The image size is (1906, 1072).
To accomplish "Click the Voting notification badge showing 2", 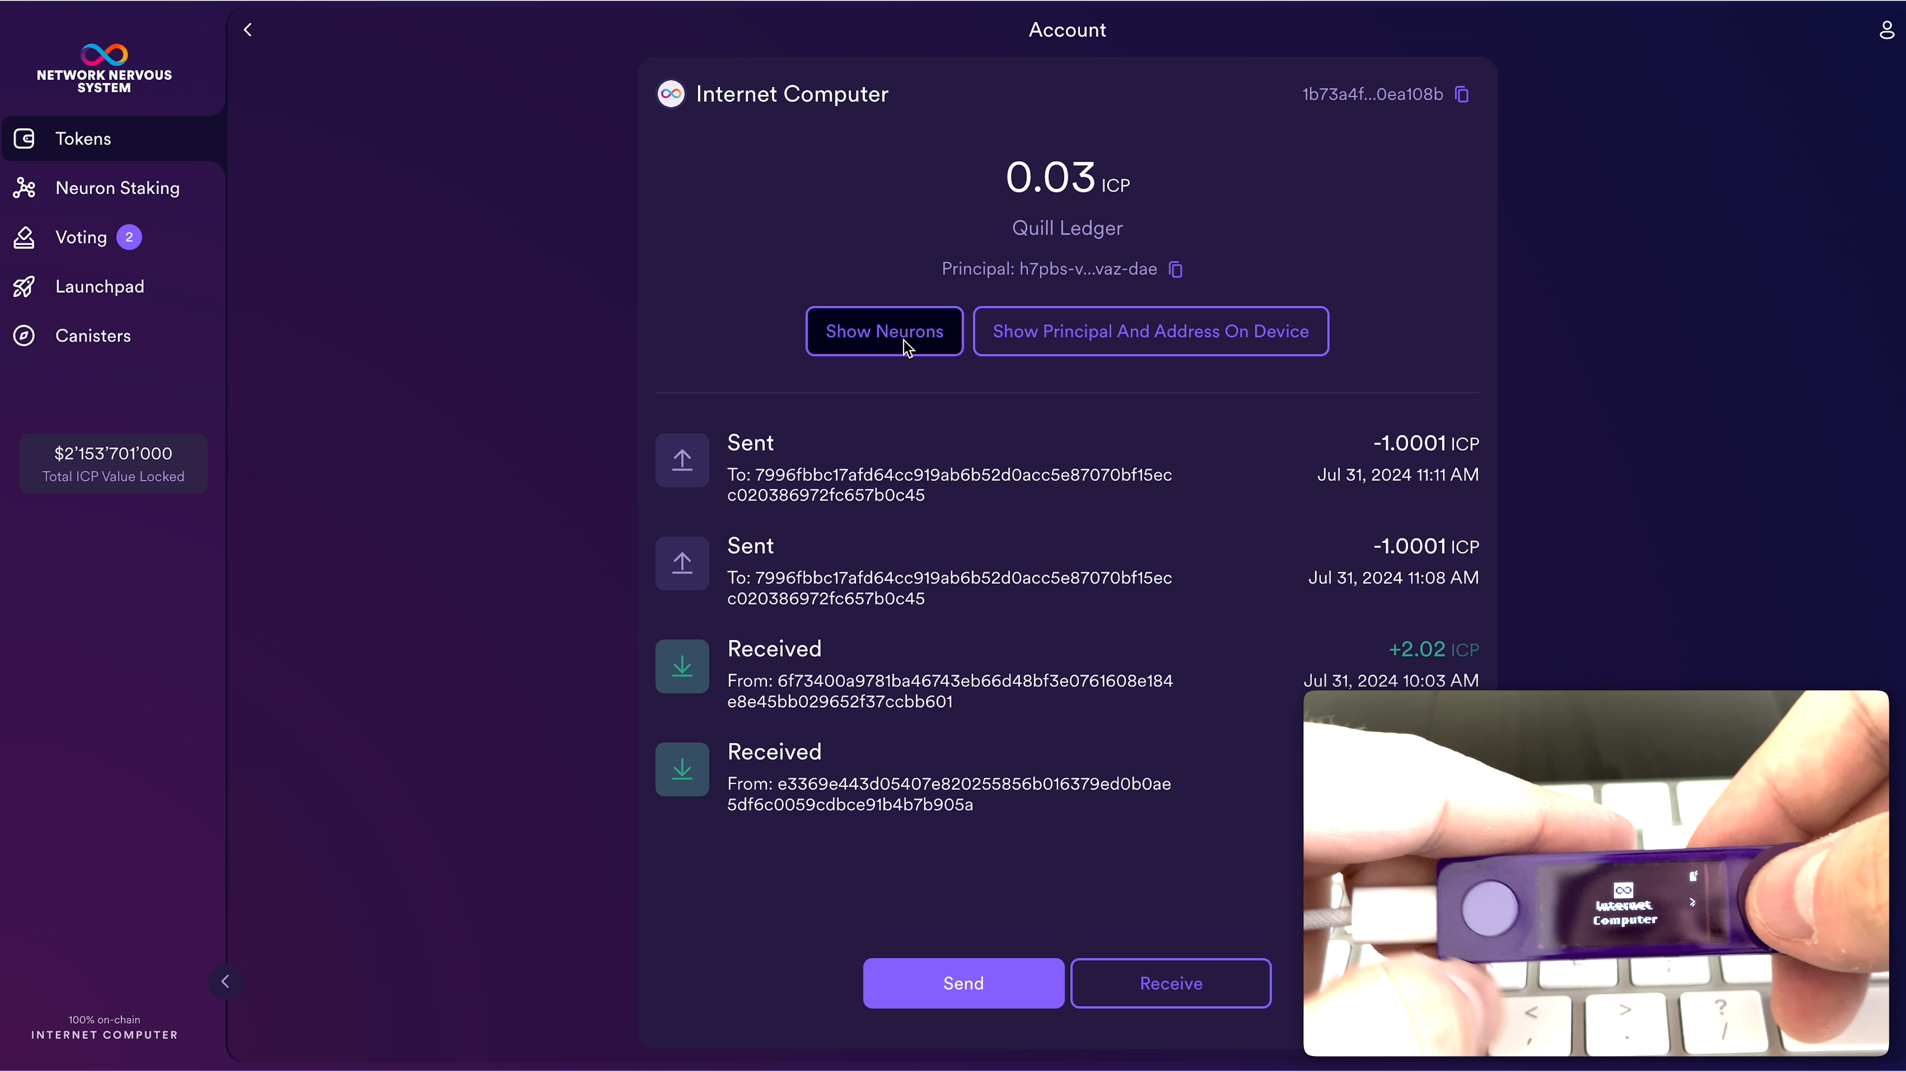I will coord(130,237).
